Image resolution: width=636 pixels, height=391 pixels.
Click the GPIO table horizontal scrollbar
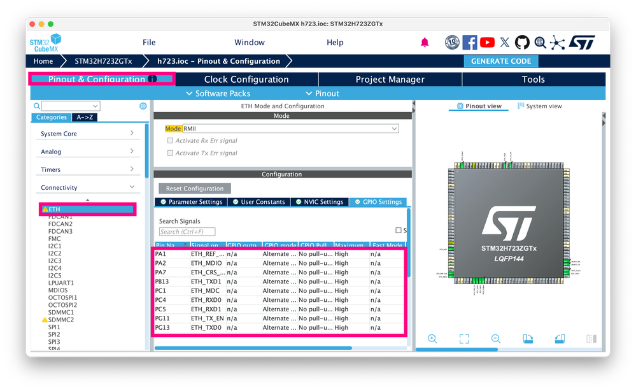click(x=253, y=348)
